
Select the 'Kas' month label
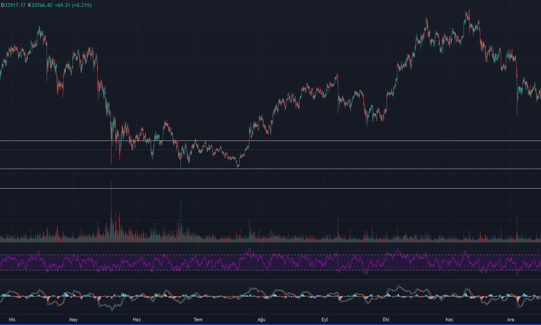pyautogui.click(x=449, y=319)
